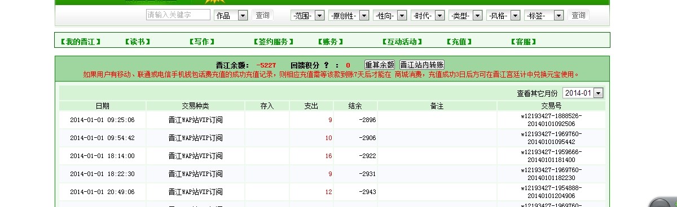Screen dimensions: 677x207
Task: Click balance value -2931
Action: (367, 174)
